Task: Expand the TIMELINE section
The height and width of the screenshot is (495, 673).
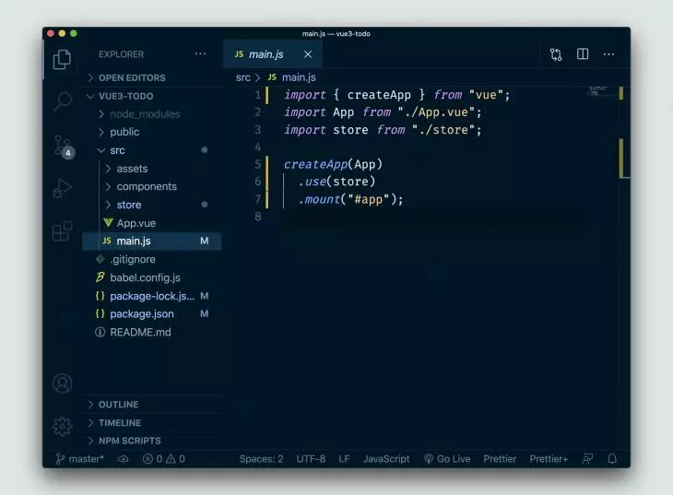Action: click(x=152, y=423)
